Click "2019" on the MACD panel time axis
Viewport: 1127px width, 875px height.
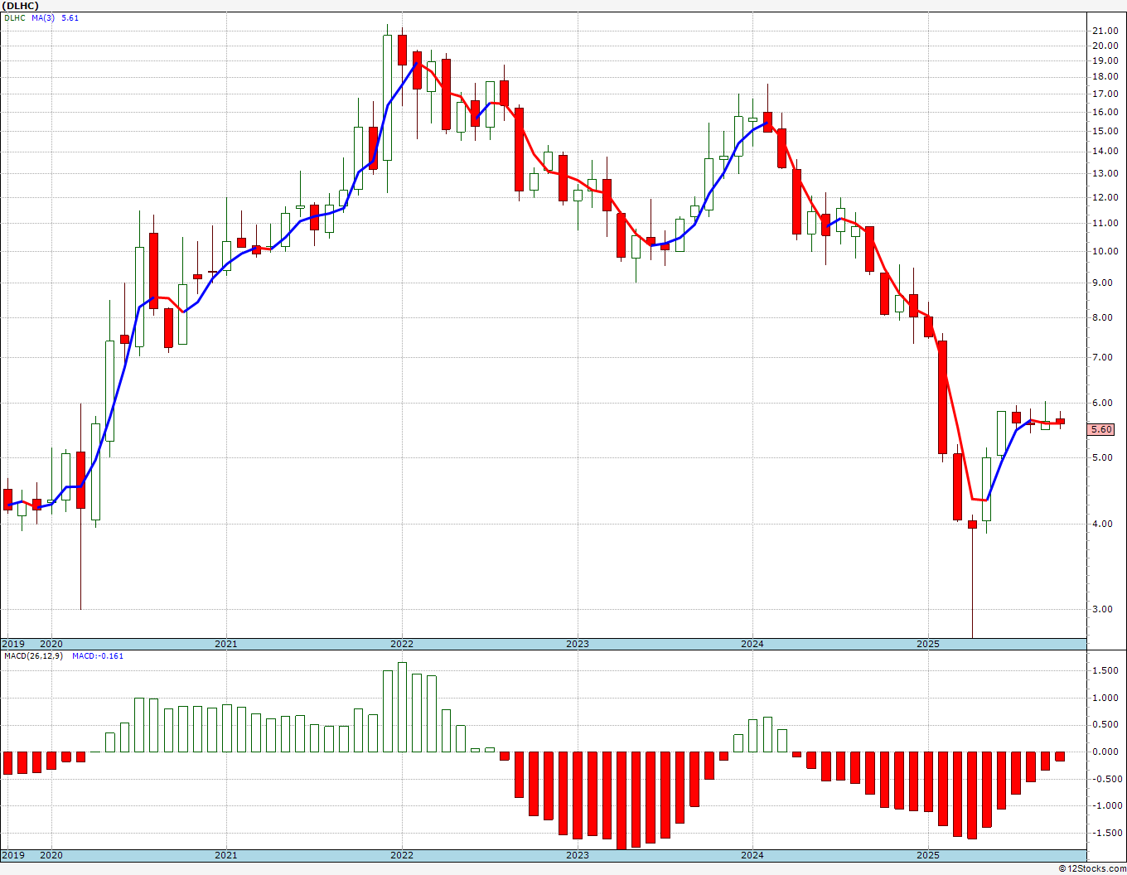12,855
